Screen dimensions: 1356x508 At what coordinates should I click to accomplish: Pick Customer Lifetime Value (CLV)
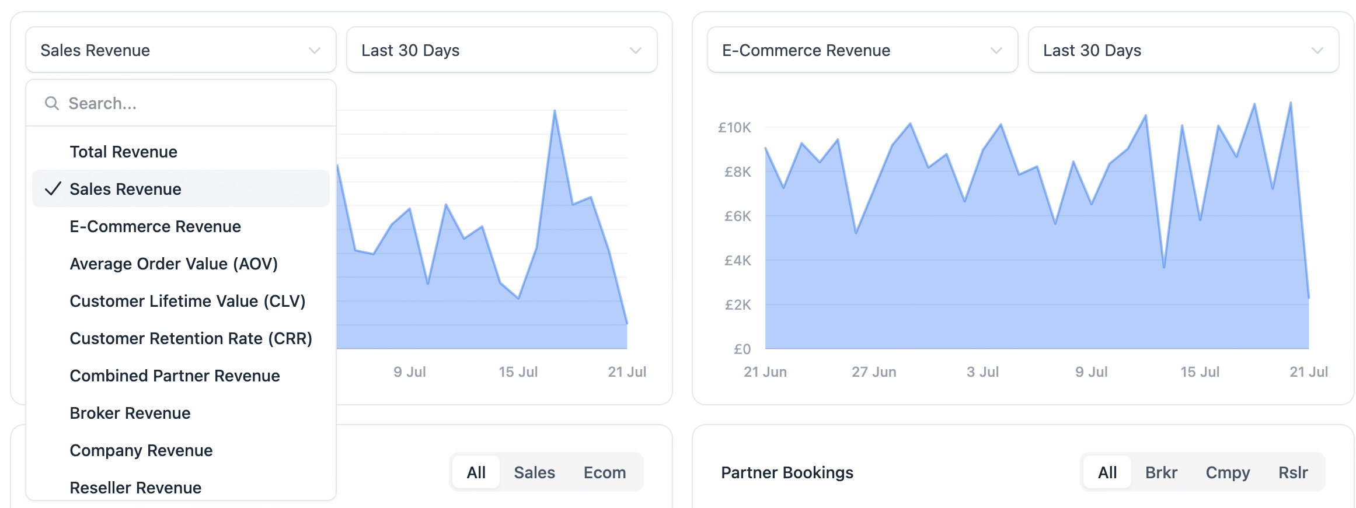[187, 301]
